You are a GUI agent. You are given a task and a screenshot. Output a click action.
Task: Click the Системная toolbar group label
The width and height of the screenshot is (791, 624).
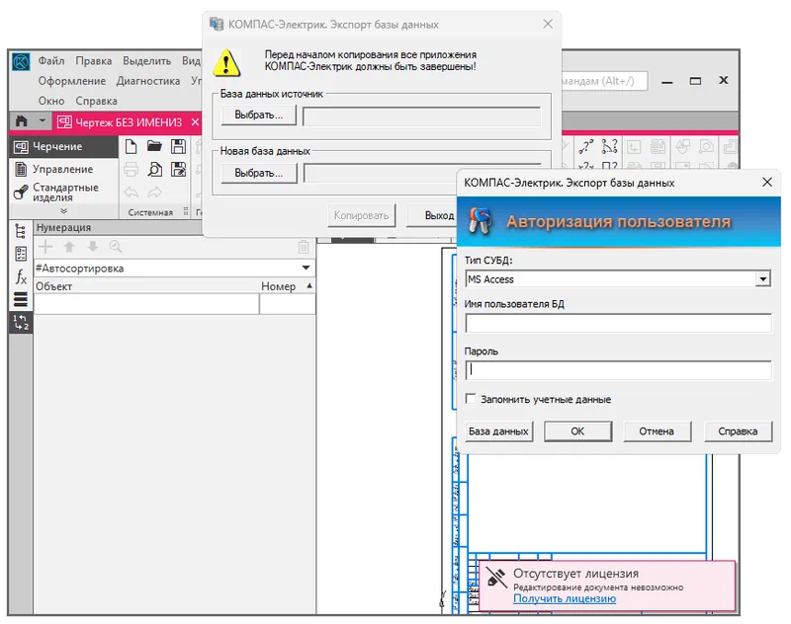[150, 212]
